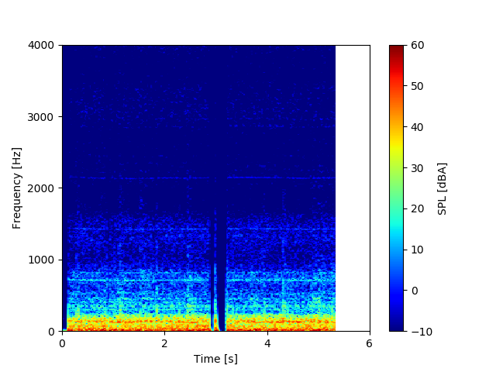Click the dark blue bottom of the colorbar

coord(396,326)
